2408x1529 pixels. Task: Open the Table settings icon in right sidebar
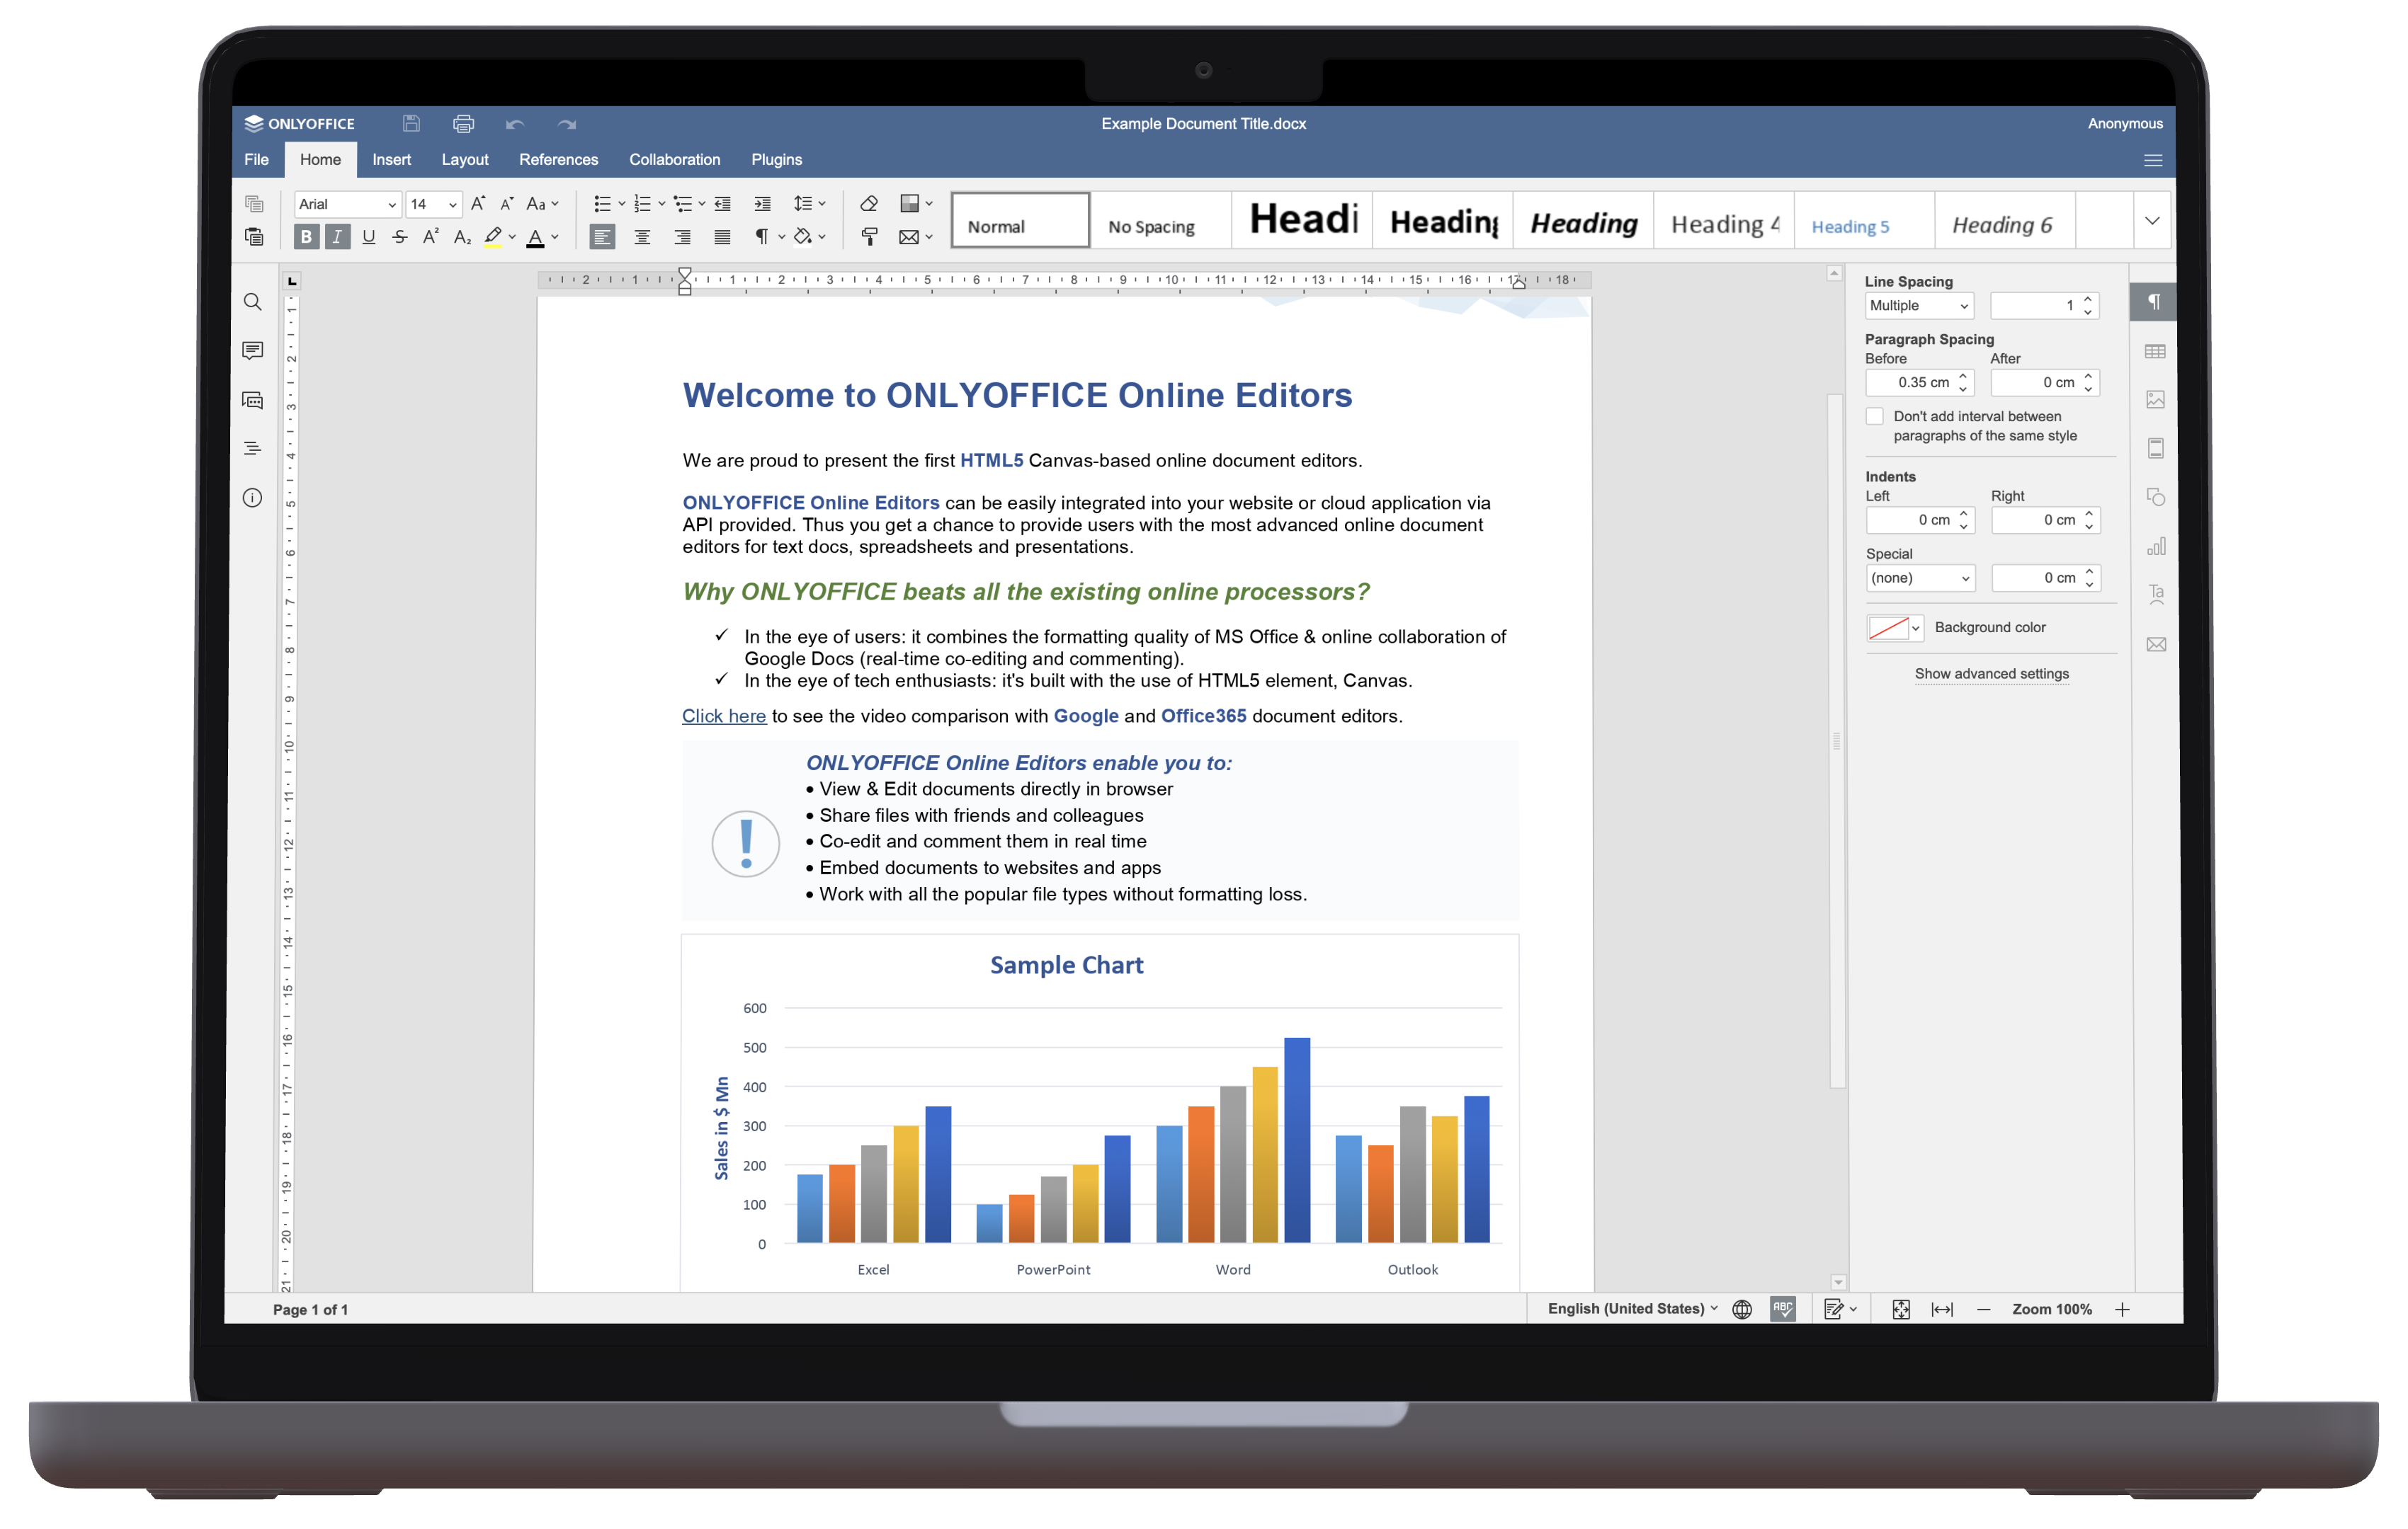coord(2155,351)
